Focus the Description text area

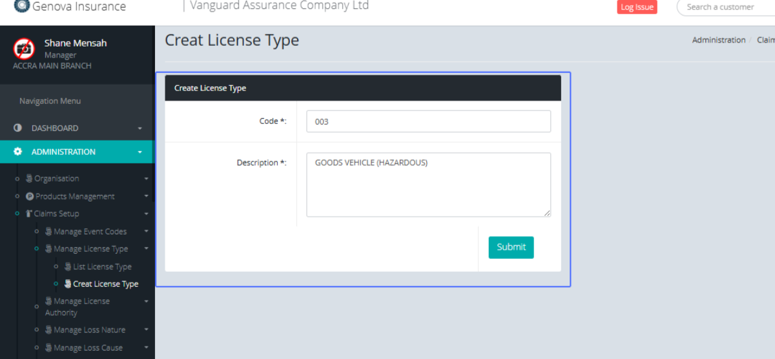pyautogui.click(x=428, y=185)
